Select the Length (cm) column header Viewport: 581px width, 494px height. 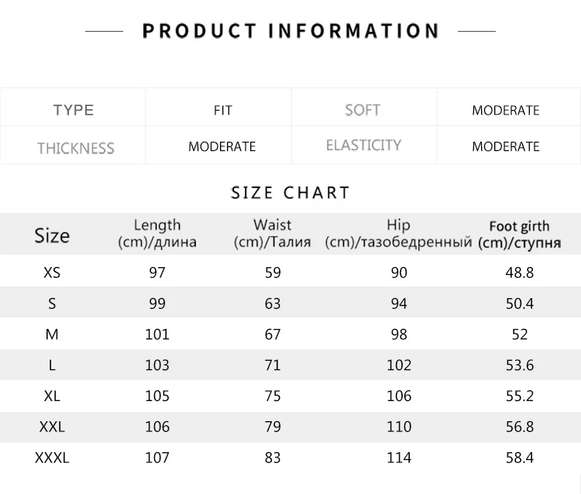click(x=157, y=233)
